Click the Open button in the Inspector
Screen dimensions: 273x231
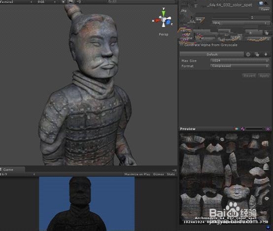pyautogui.click(x=265, y=9)
